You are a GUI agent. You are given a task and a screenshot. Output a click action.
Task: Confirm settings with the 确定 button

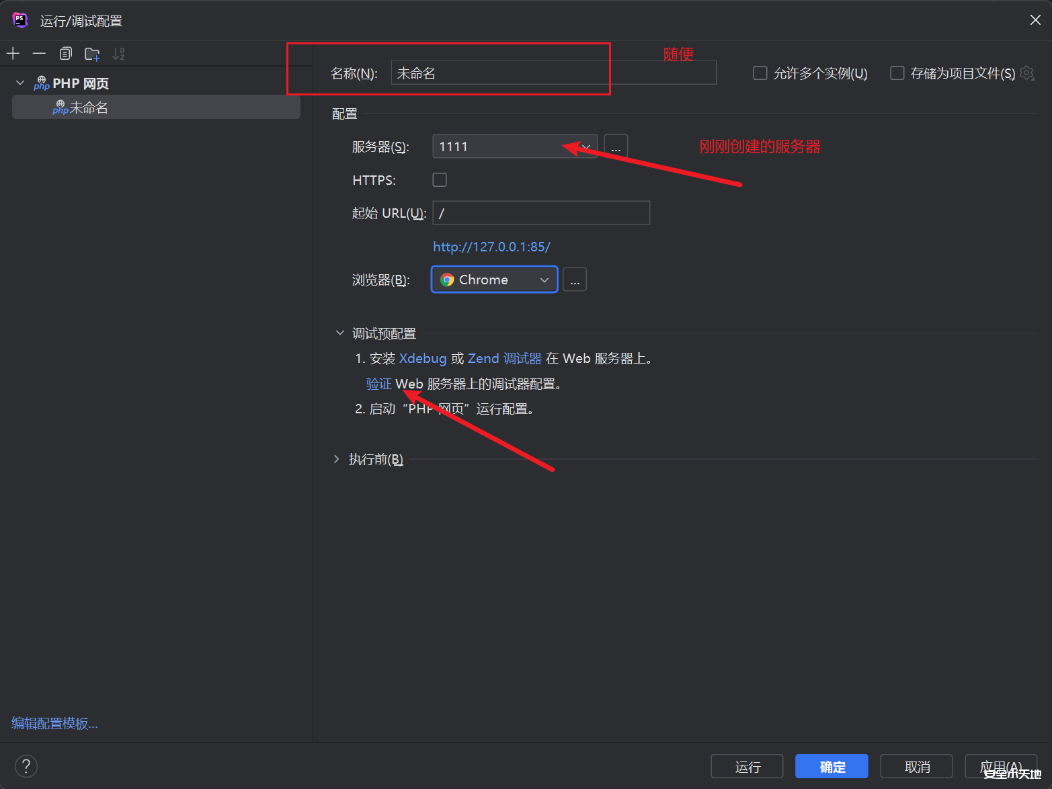point(831,766)
